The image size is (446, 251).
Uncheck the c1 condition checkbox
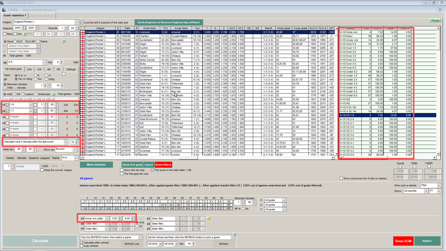(x=8, y=105)
